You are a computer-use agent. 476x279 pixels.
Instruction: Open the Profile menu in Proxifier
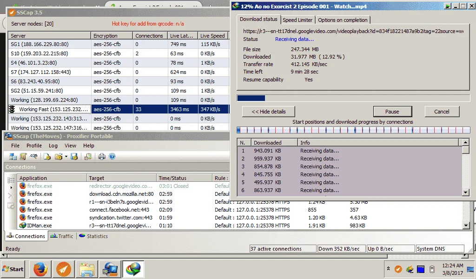point(34,146)
